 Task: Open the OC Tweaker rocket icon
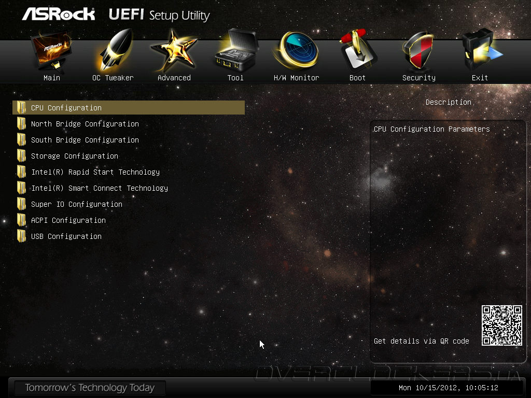[115, 50]
